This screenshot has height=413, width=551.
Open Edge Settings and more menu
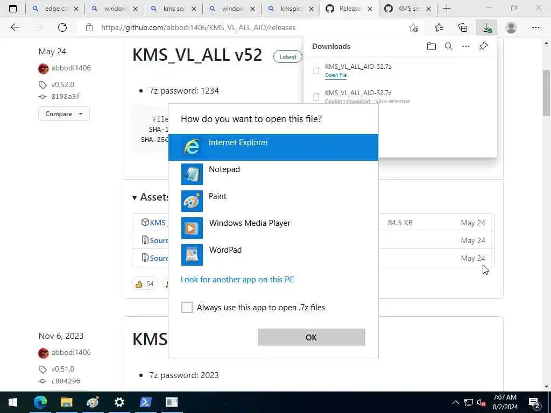click(535, 27)
